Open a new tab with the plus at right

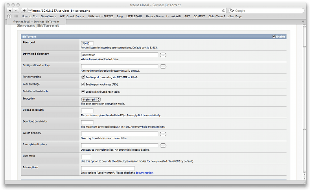coord(303,22)
